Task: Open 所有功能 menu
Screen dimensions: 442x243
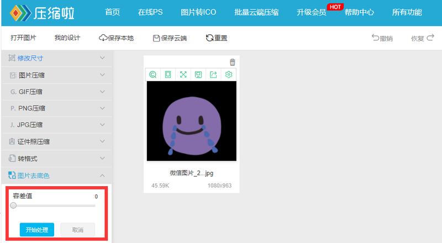Action: [x=407, y=12]
